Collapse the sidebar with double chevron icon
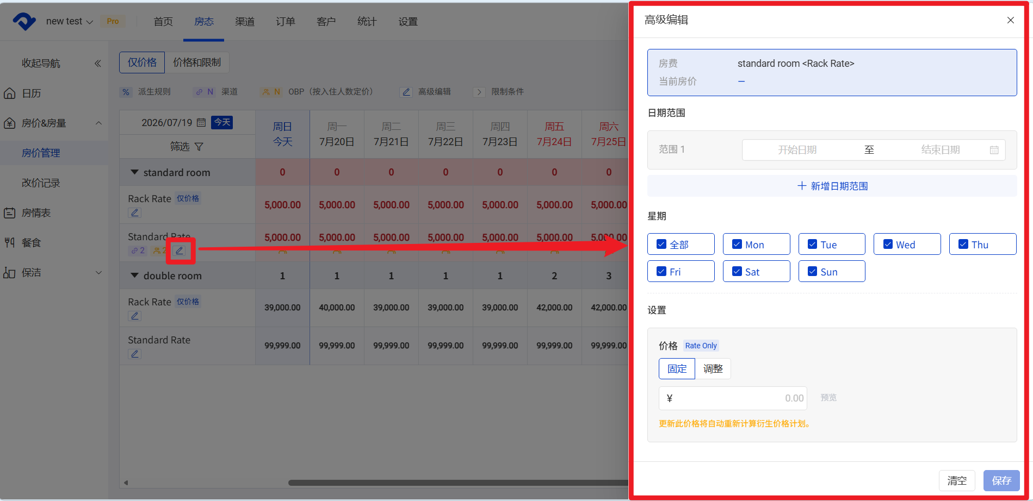The height and width of the screenshot is (501, 1033). pos(98,64)
